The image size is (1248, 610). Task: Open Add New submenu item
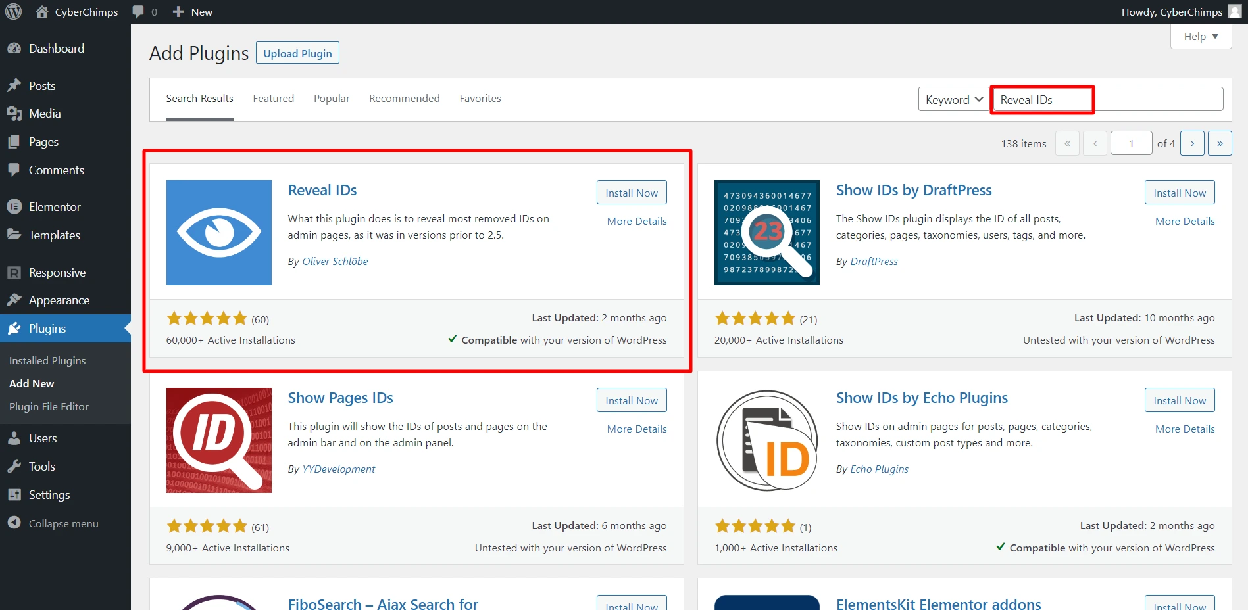[32, 384]
